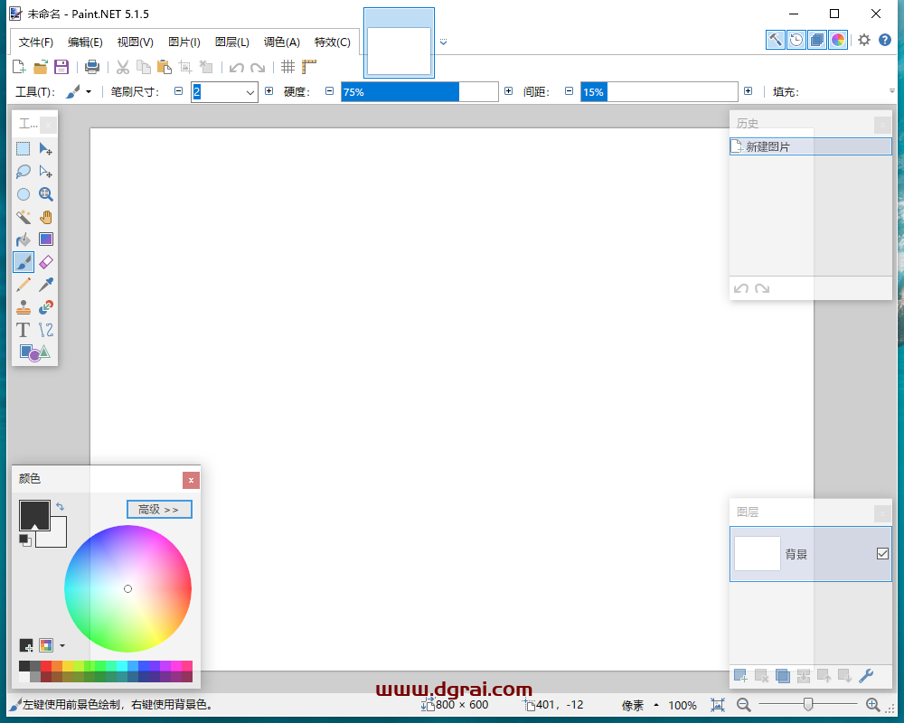
Task: Select the Move Selection tool
Action: 45,171
